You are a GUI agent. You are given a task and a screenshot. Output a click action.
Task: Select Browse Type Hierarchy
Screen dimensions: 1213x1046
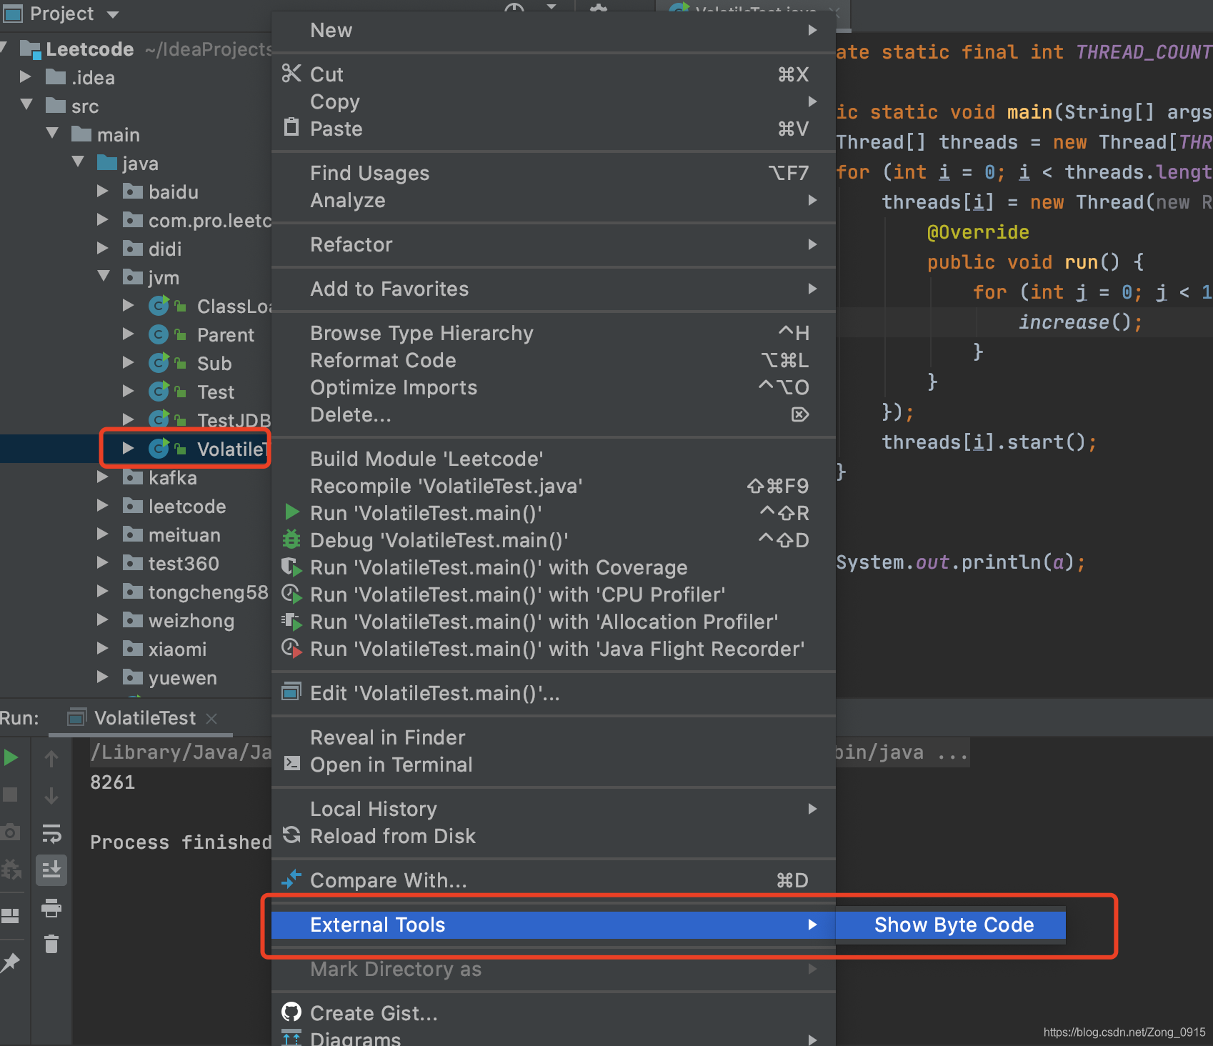click(554, 333)
